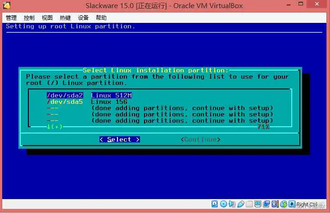
Task: Close the Slackware 15.0 VM window
Action: click(317, 4)
